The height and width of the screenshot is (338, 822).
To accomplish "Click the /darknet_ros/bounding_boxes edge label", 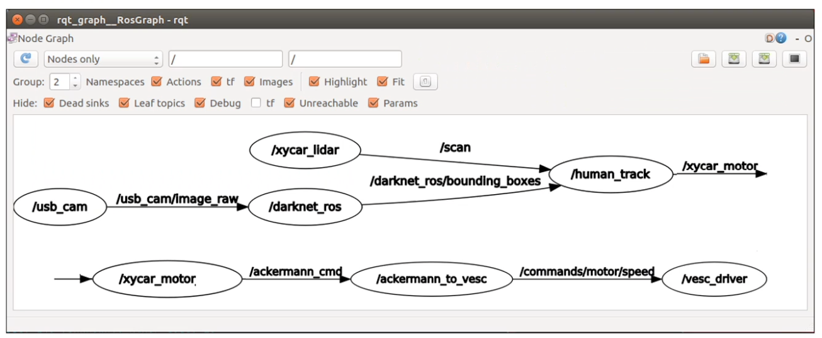I will [x=456, y=181].
